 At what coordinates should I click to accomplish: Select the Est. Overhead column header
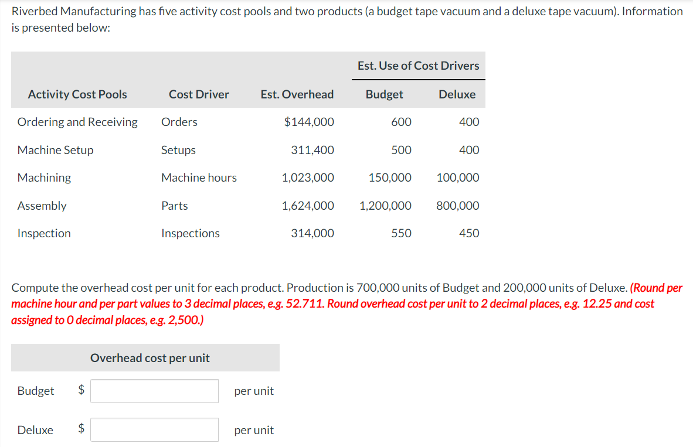297,94
